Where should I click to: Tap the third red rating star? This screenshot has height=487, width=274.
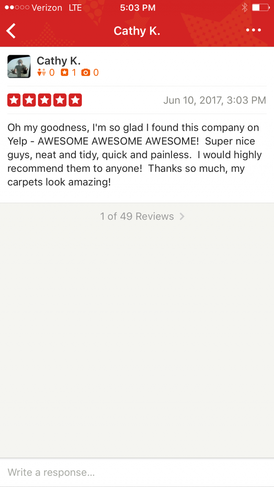(45, 100)
